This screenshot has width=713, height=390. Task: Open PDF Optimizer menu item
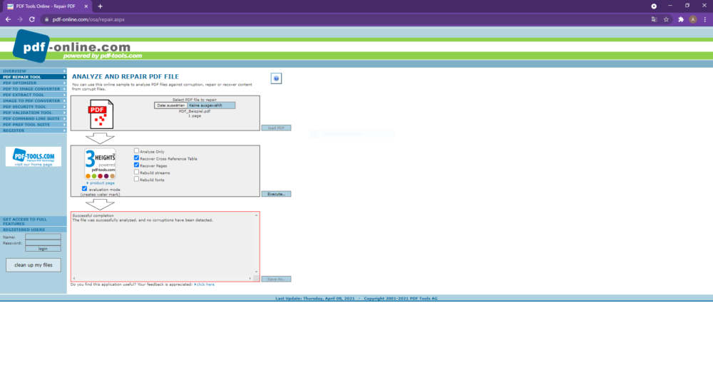click(x=34, y=83)
